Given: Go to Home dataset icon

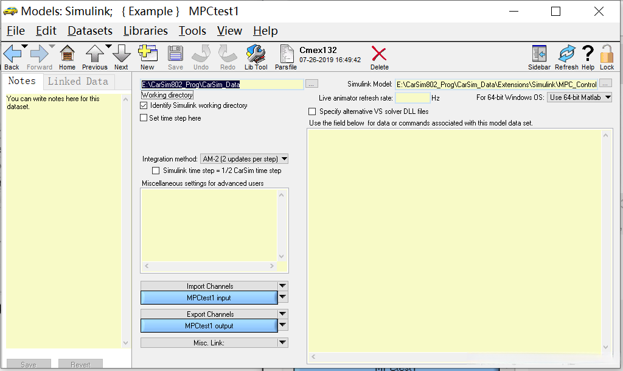Looking at the screenshot, I should coord(67,54).
